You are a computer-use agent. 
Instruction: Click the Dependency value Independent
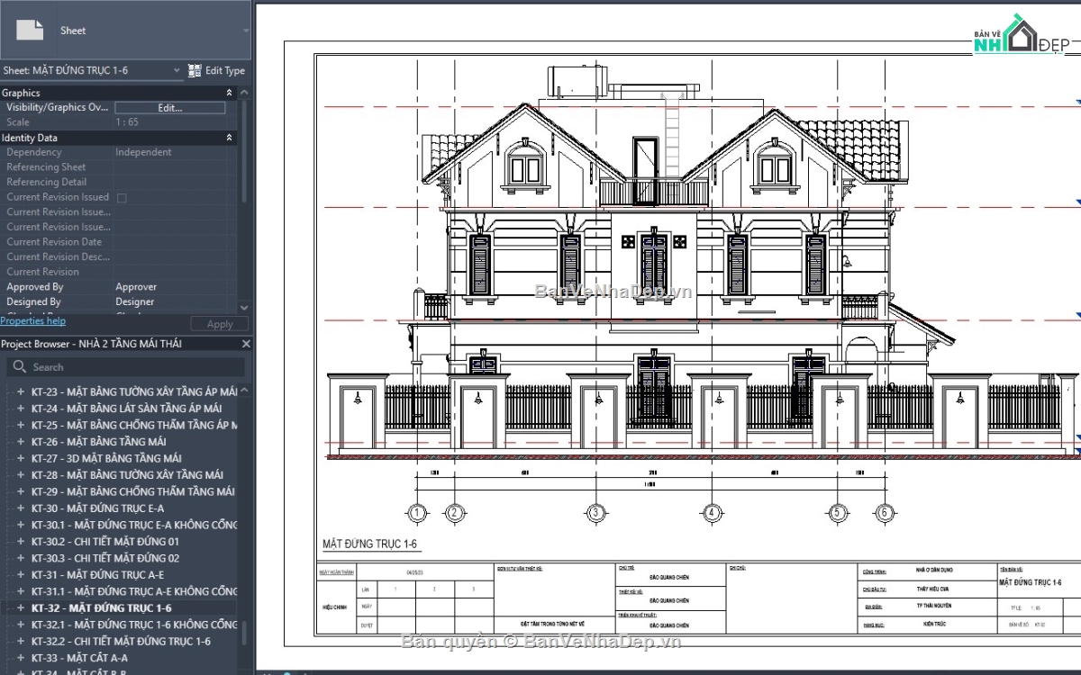143,152
